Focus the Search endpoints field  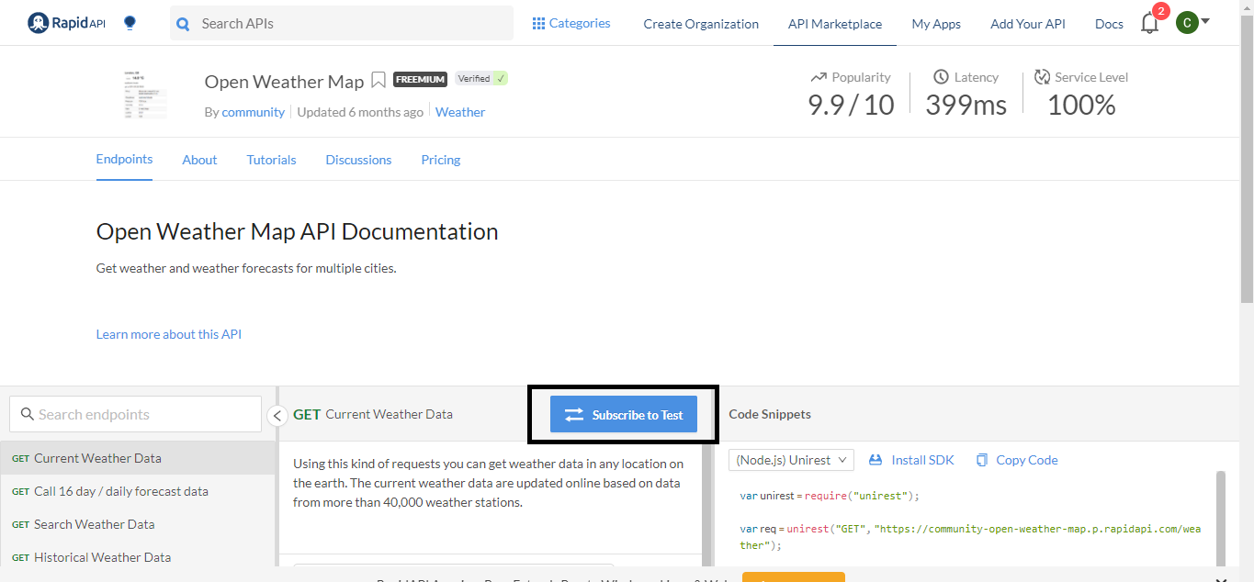coord(136,414)
